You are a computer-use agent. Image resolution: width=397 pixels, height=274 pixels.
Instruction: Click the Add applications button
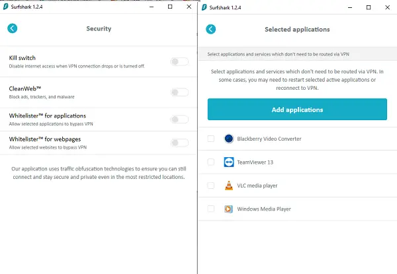(297, 110)
